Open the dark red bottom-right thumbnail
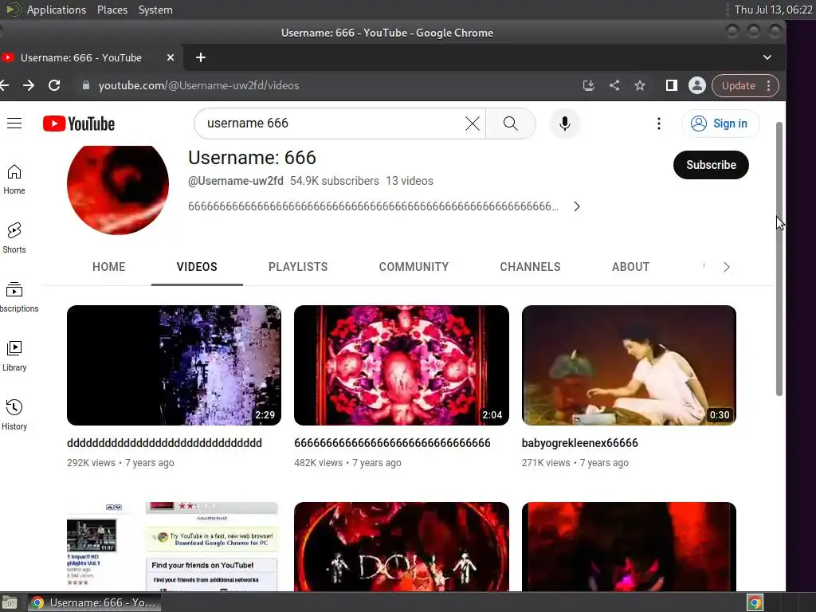Screen dimensions: 816x612 629,547
